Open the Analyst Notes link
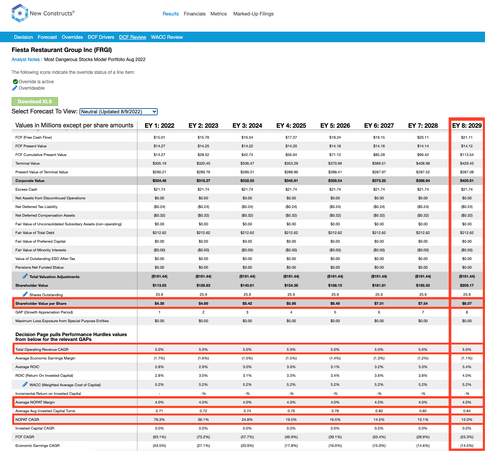This screenshot has height=451, width=485. [x=26, y=59]
